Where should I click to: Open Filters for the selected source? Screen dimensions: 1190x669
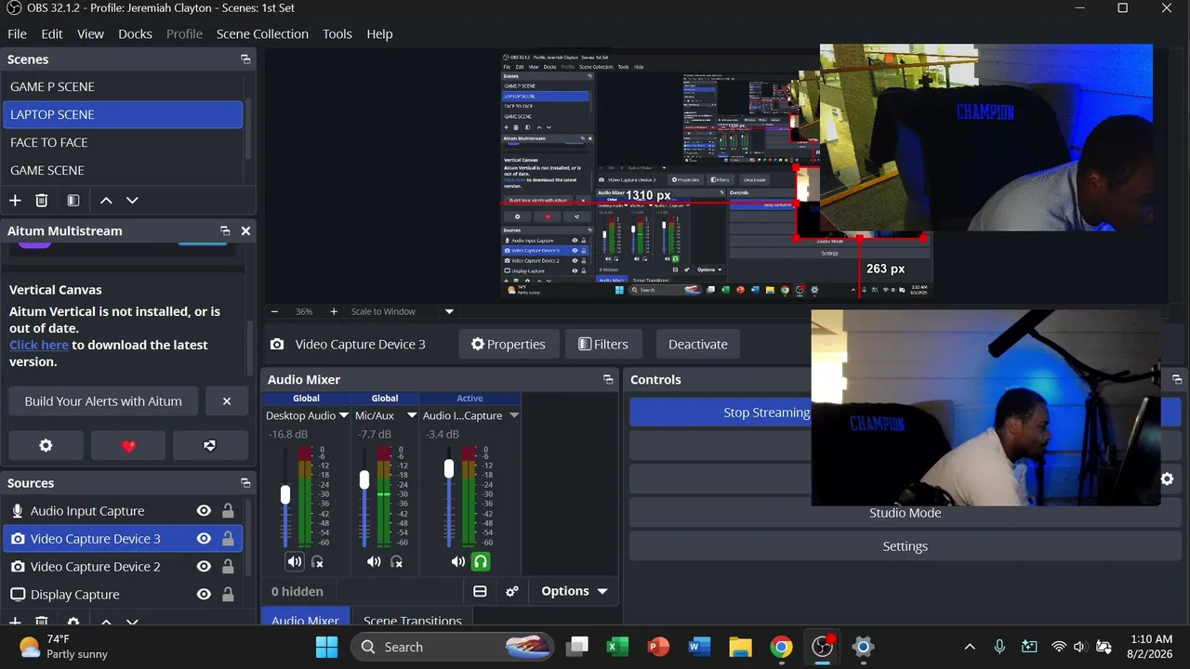tap(602, 344)
